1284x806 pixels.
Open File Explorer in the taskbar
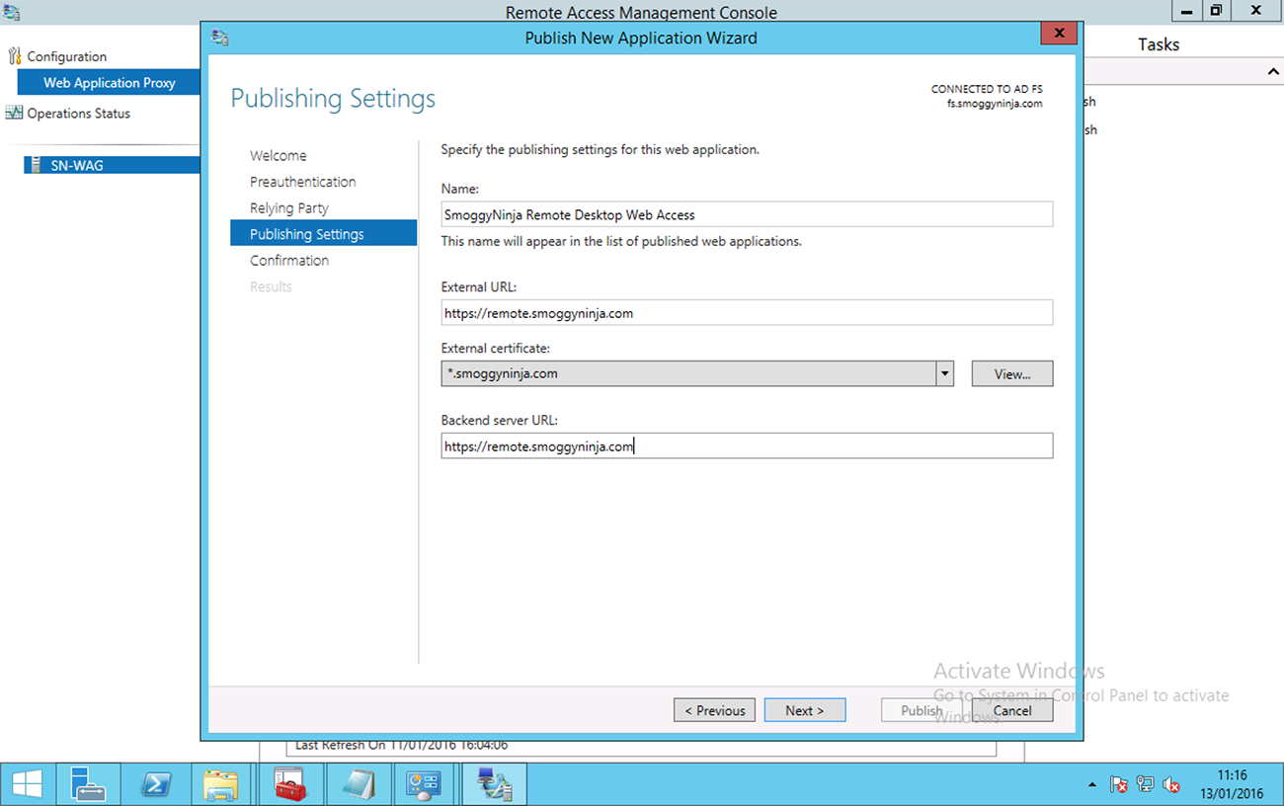coord(220,784)
